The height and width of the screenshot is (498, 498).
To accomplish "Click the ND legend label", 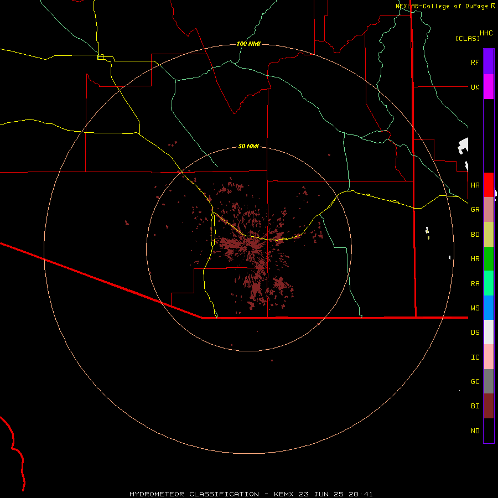I will coord(475,431).
